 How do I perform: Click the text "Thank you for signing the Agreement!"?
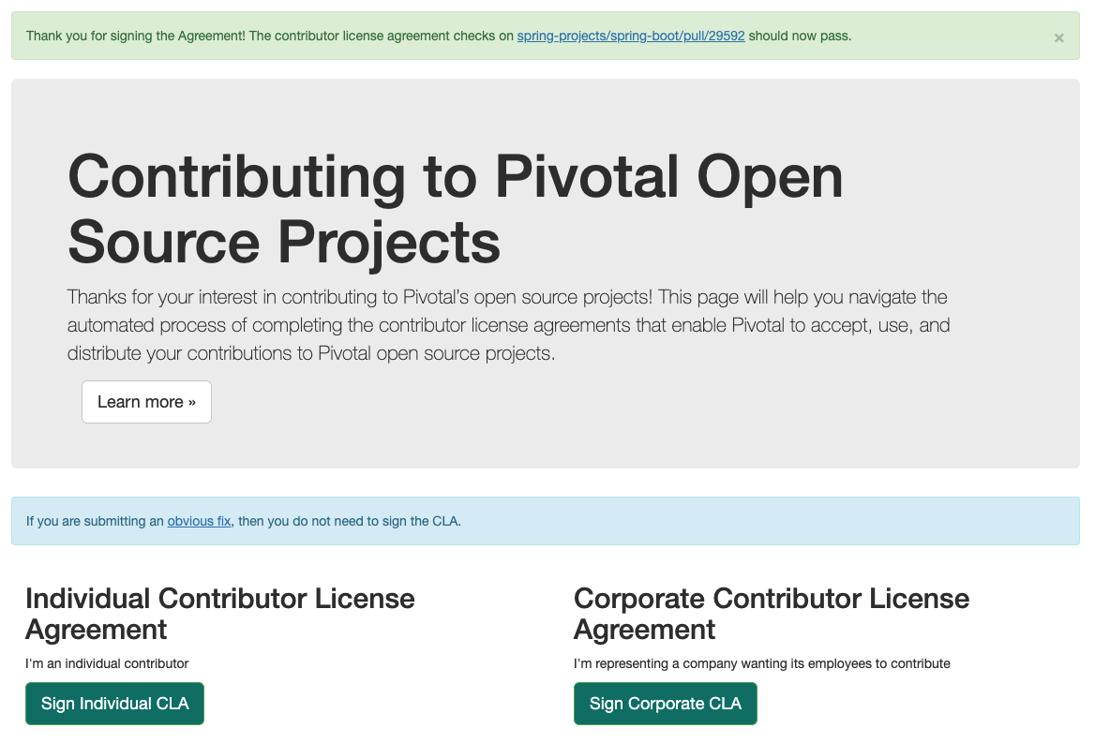click(136, 36)
